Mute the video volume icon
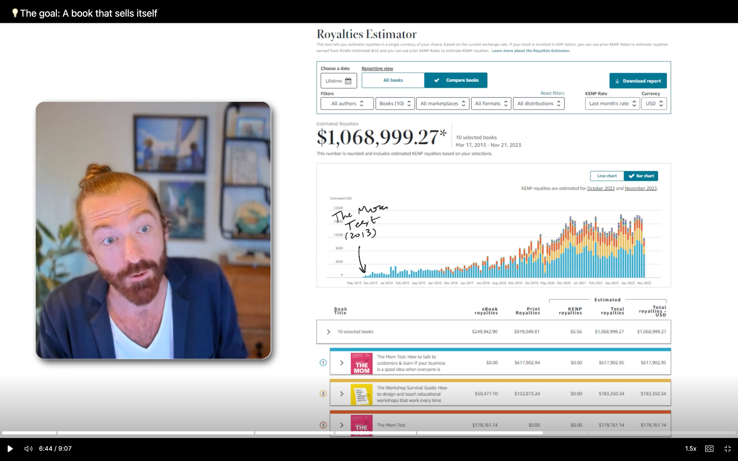This screenshot has width=738, height=461. pyautogui.click(x=28, y=448)
